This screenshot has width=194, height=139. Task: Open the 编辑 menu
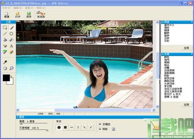18,8
